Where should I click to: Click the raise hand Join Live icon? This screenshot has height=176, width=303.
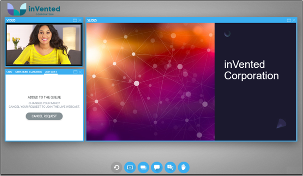(184, 167)
